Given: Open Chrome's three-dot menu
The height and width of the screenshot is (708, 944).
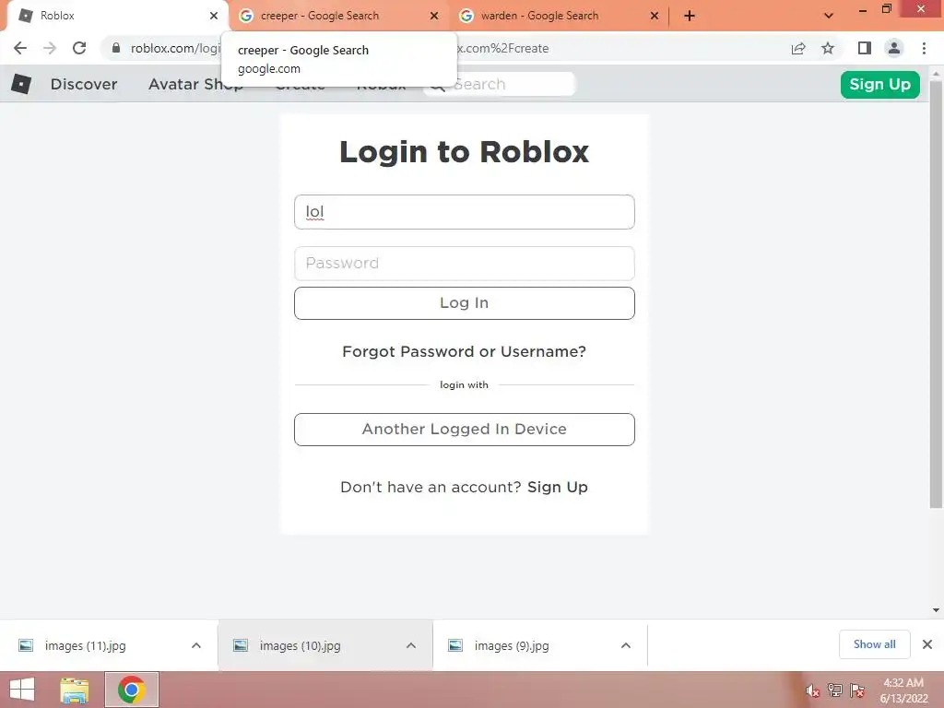Looking at the screenshot, I should (924, 48).
